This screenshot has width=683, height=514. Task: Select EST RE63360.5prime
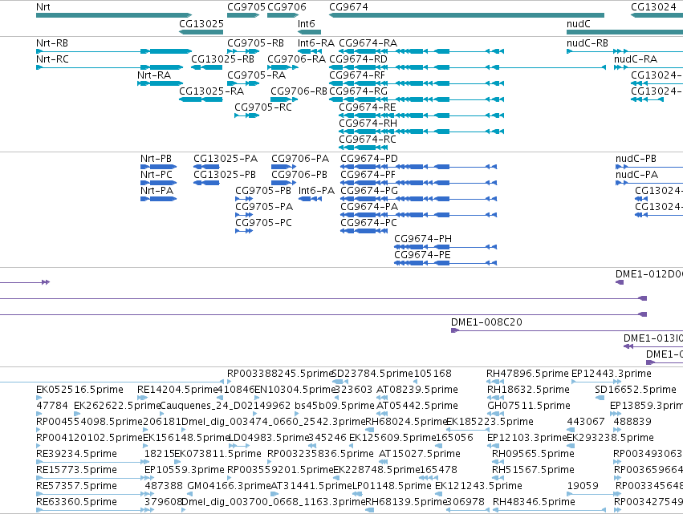76,502
